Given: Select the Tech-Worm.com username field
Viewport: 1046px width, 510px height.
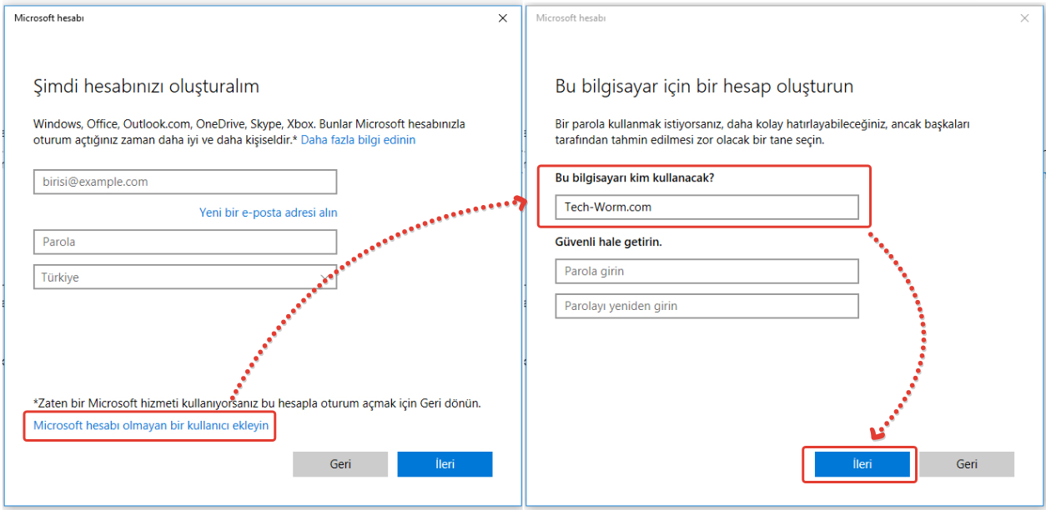Looking at the screenshot, I should point(707,207).
